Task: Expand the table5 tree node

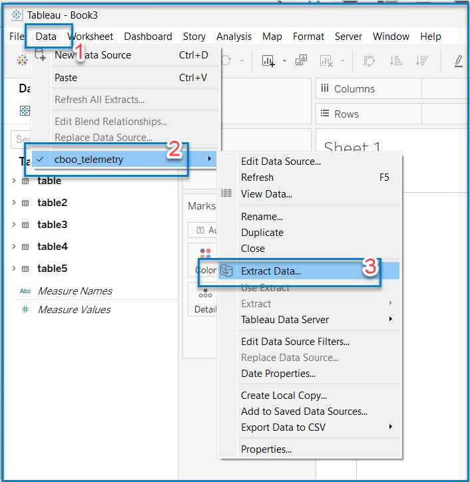Action: tap(14, 269)
